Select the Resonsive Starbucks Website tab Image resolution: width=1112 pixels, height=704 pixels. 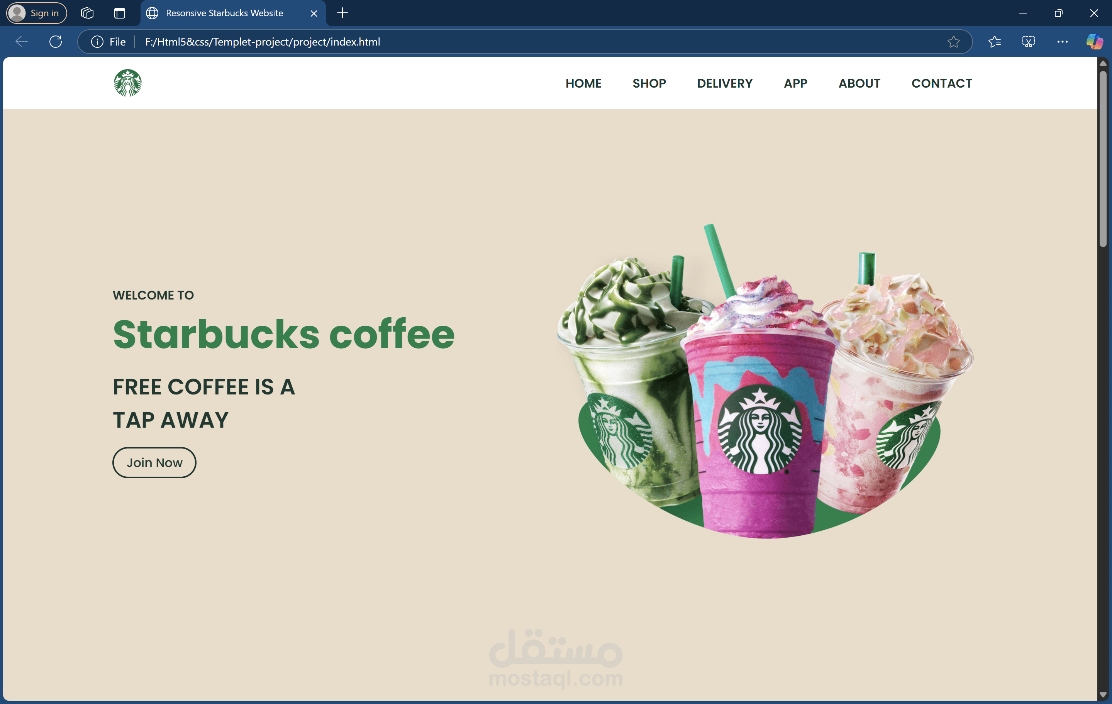[225, 13]
